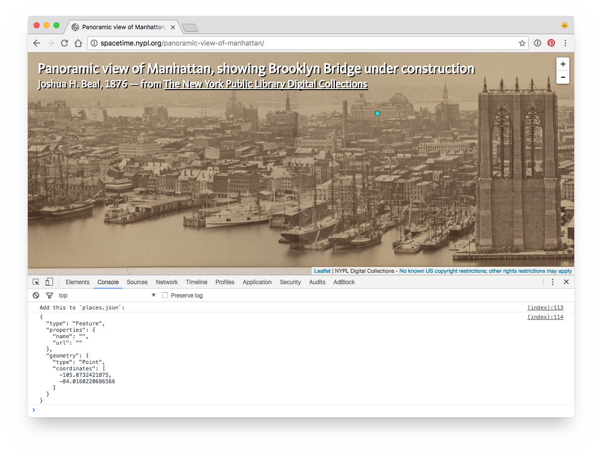Go to the Application tab

click(x=257, y=282)
